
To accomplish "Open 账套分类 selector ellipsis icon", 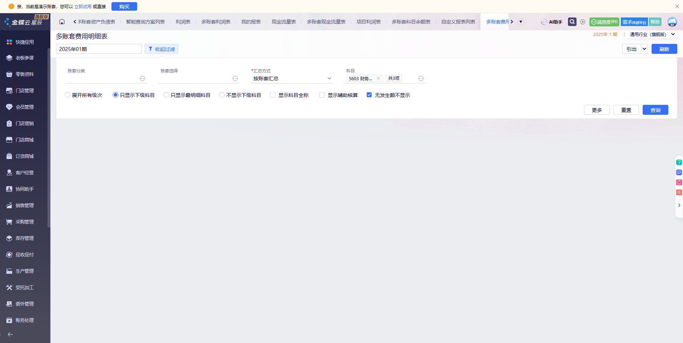I will tap(142, 78).
